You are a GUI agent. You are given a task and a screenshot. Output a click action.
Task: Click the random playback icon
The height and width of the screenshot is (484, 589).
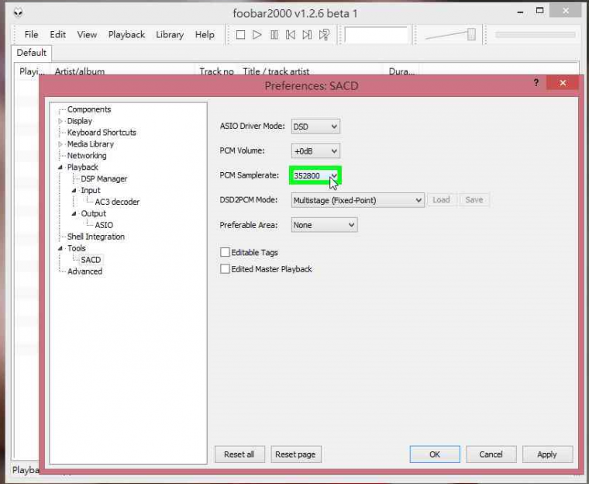tap(324, 35)
